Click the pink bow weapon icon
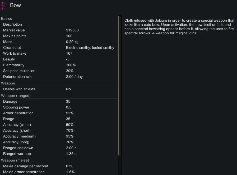This screenshot has width=237, height=175. click(x=3, y=6)
